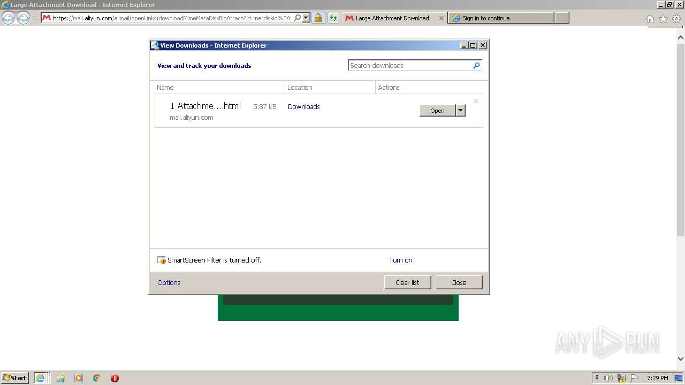This screenshot has height=385, width=685.
Task: Minimize the View Downloads dialog
Action: click(x=465, y=45)
